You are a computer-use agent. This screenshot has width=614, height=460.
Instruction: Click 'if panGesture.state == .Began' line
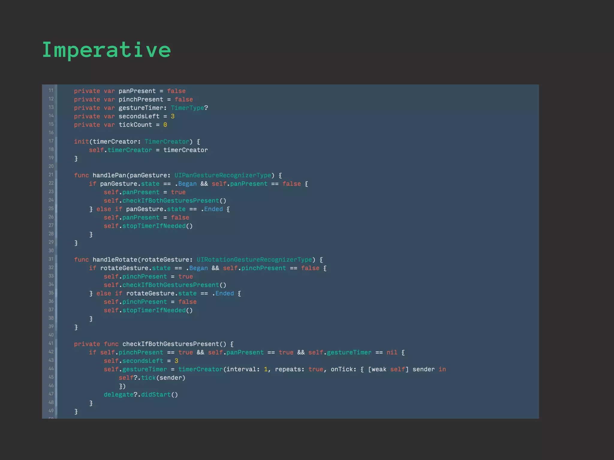click(x=198, y=184)
